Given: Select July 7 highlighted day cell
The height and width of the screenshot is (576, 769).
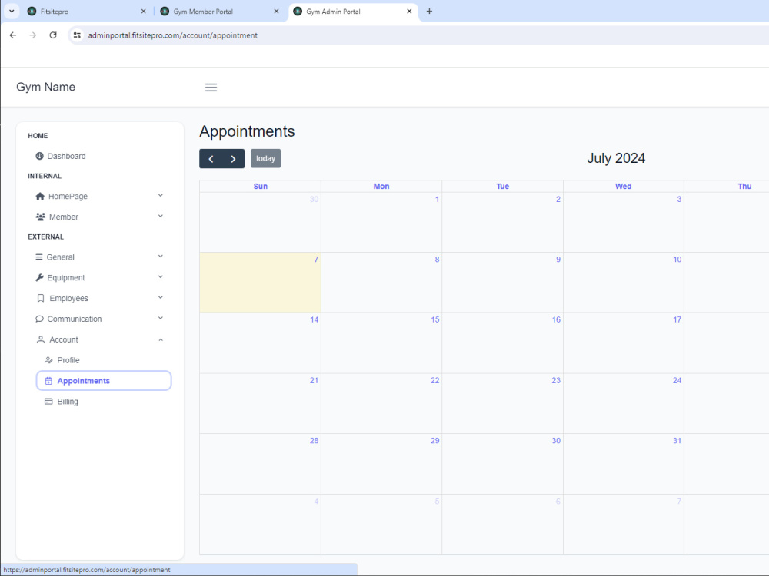Looking at the screenshot, I should (261, 283).
